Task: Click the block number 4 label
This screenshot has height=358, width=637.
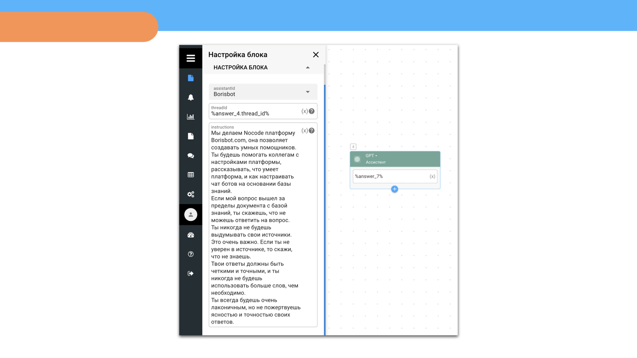Action: coord(353,147)
